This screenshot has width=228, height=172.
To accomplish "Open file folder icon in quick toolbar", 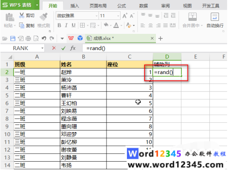I will 5,39.
